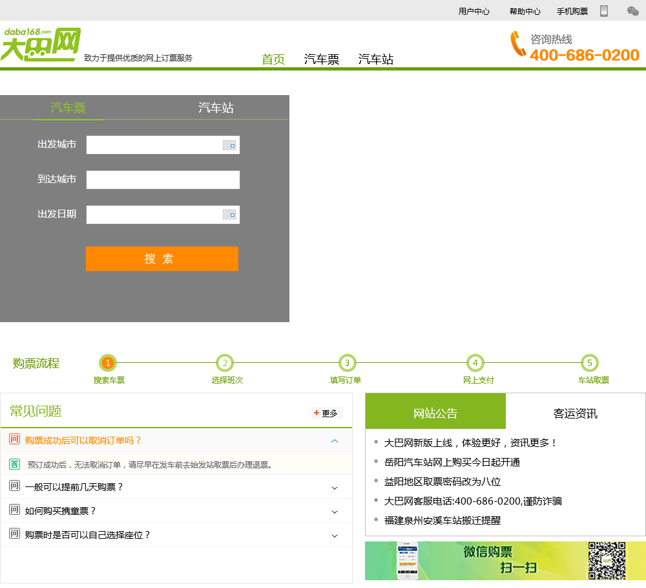This screenshot has width=646, height=588.
Task: Click the QR code in WeChat banner
Action: (607, 561)
